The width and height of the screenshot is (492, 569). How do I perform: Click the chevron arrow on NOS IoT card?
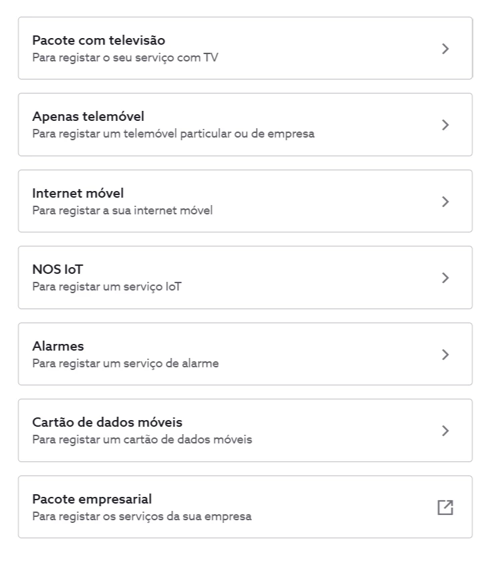pos(445,278)
